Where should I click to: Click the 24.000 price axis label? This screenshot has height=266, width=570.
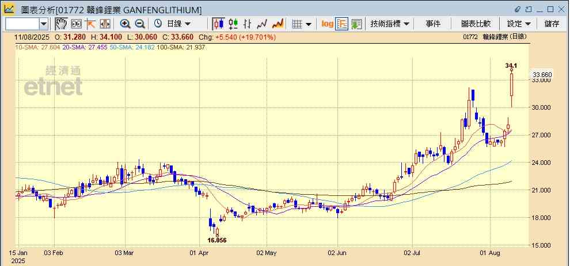click(x=541, y=163)
